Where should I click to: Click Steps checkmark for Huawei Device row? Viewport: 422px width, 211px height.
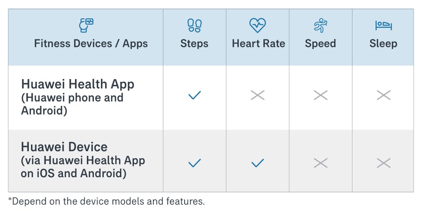(x=195, y=163)
